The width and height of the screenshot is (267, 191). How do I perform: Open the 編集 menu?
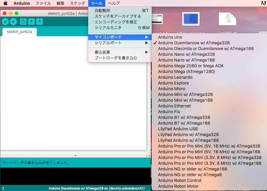(x=60, y=3)
